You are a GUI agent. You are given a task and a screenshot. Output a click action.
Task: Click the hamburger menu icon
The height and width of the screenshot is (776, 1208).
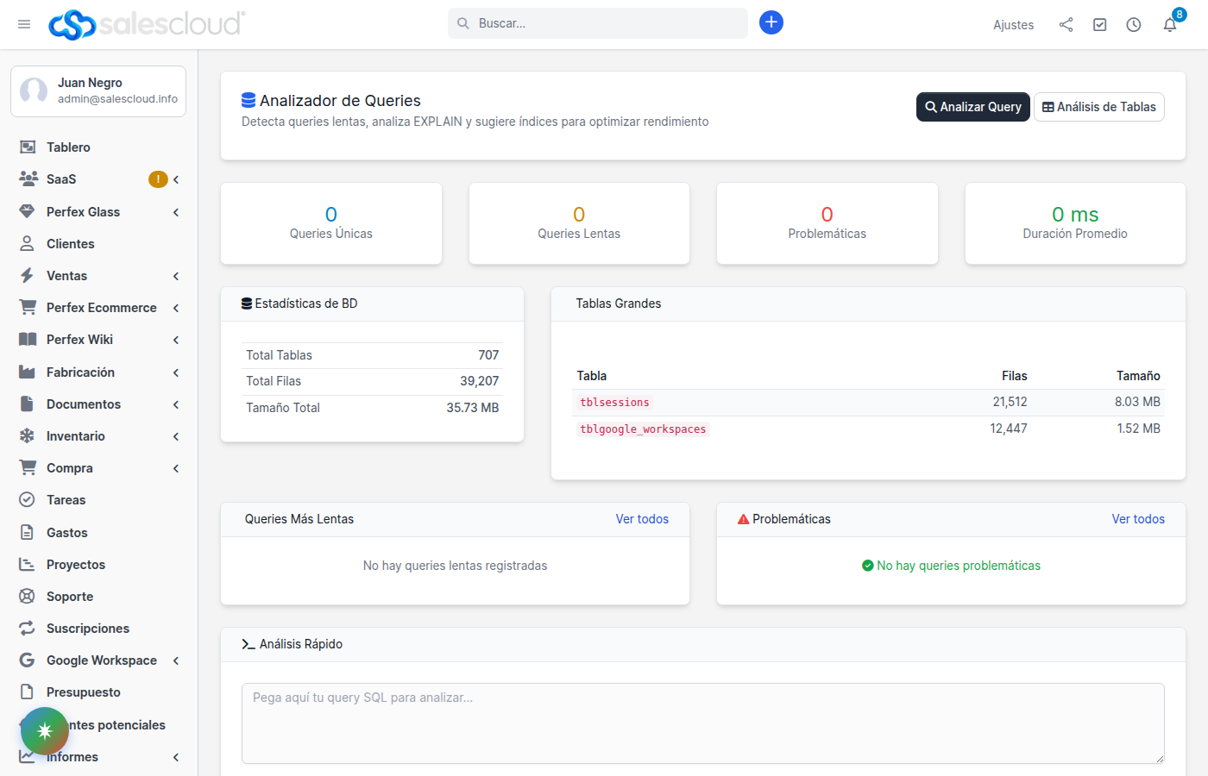point(24,24)
